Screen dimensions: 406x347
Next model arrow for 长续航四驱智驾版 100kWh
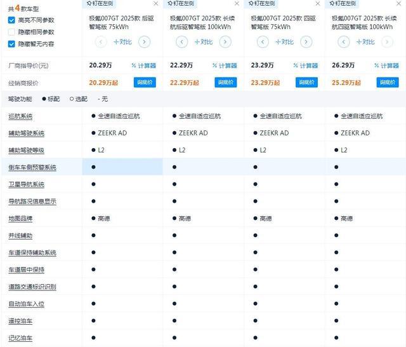(x=387, y=42)
